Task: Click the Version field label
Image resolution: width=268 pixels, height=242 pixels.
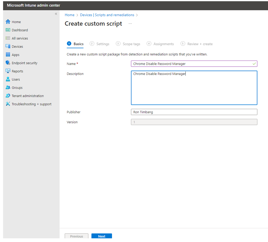Action: 72,122
